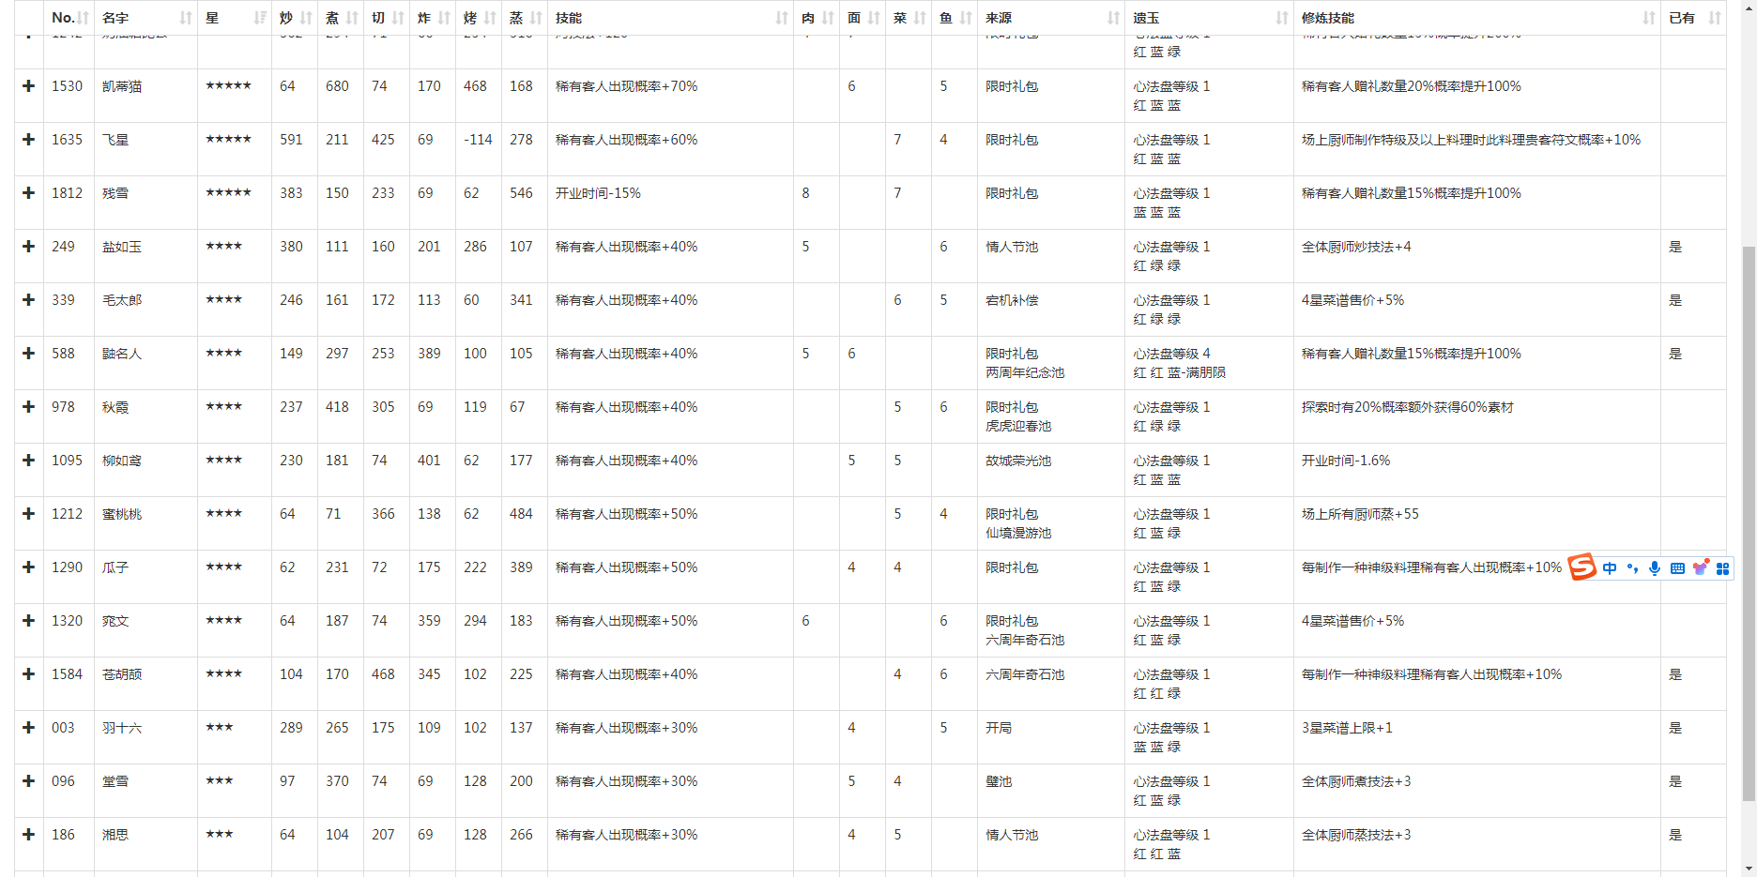Switch Sogou IME Chinese/English mode 中

(x=1610, y=568)
